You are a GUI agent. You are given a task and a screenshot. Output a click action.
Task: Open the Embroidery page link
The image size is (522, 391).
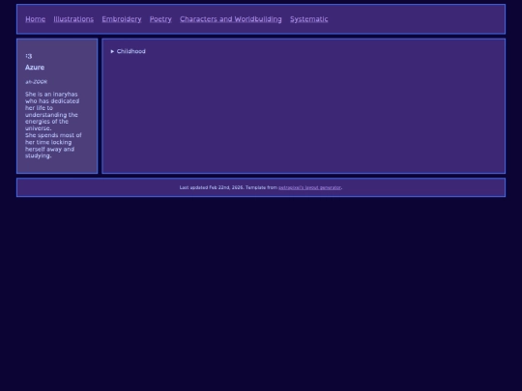[122, 19]
